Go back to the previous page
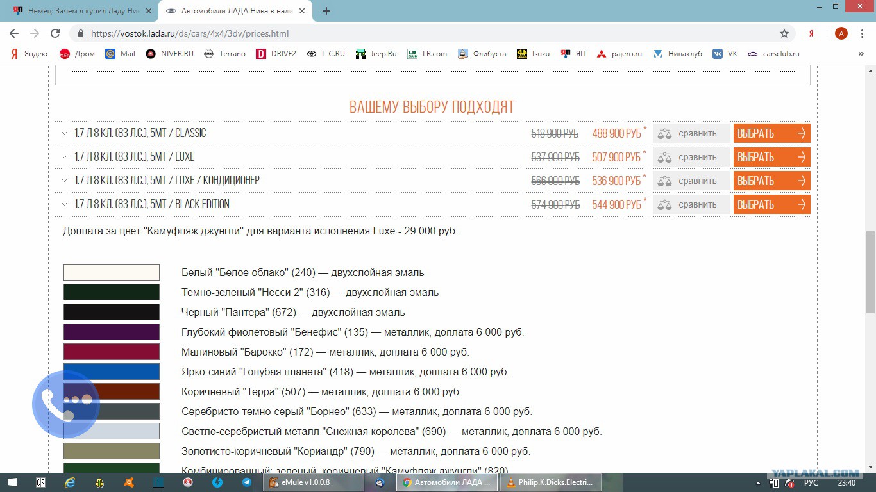The width and height of the screenshot is (876, 492). coord(14,33)
